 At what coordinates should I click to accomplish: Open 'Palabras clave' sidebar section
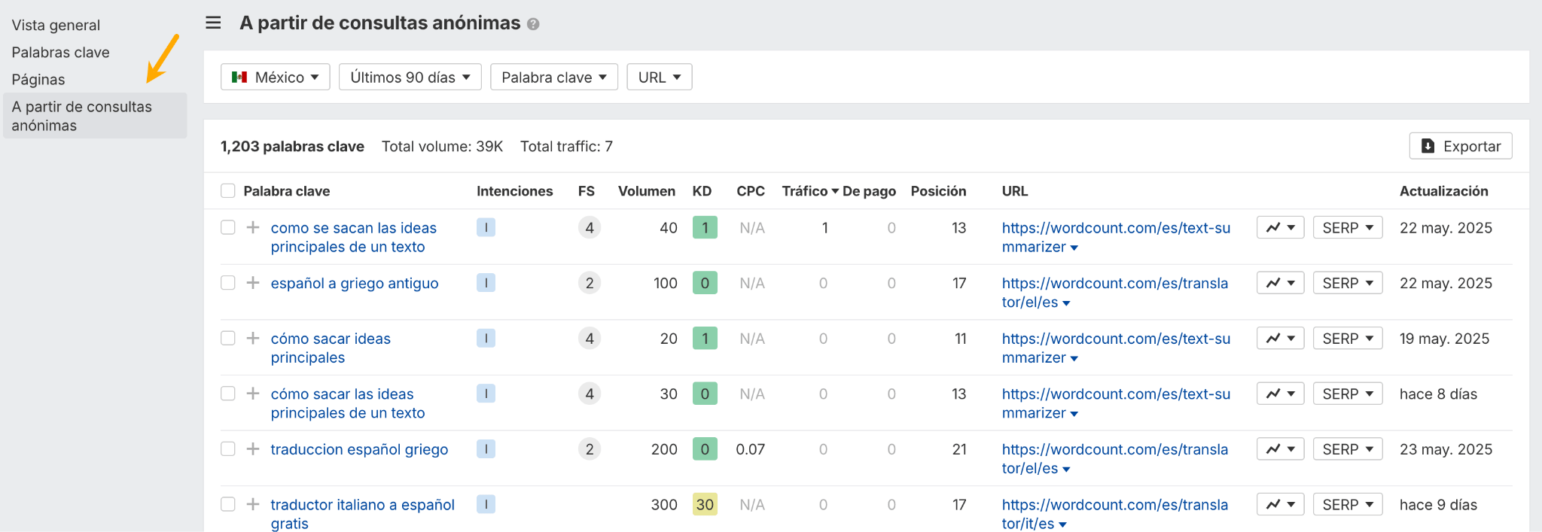coord(60,52)
